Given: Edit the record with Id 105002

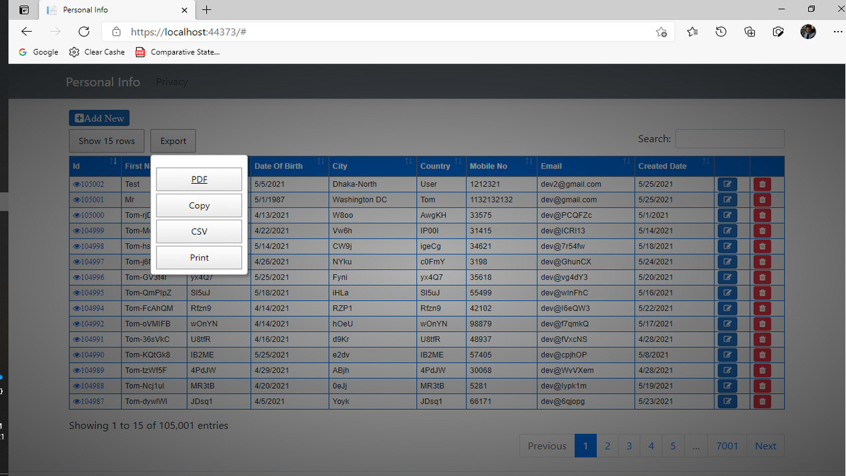Looking at the screenshot, I should 727,184.
